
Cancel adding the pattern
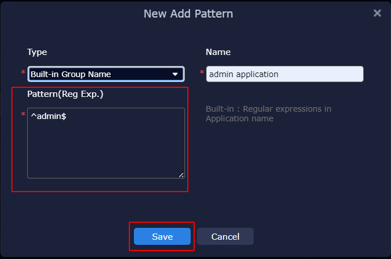click(x=225, y=236)
